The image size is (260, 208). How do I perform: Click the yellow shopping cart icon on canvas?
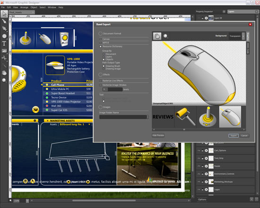point(35,110)
